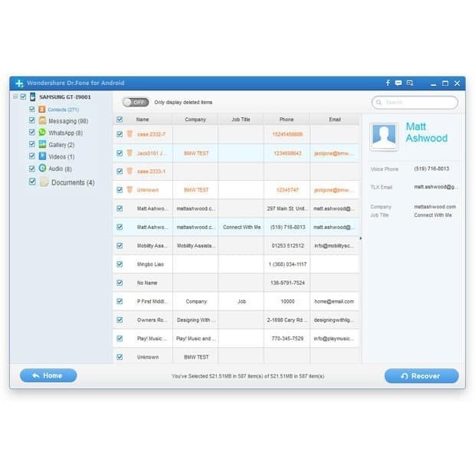This screenshot has height=475, width=475.
Task: Uncheck the Documents category checkbox
Action: [x=32, y=182]
